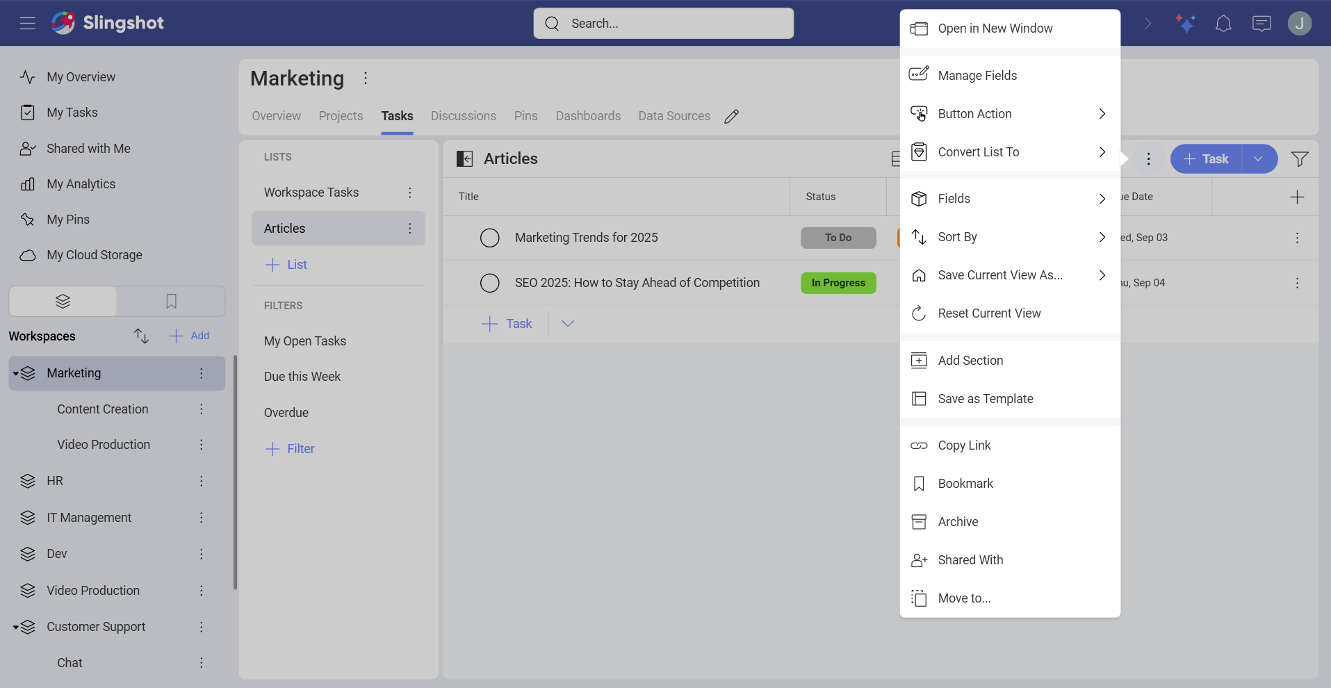Click the search field at the top

click(664, 23)
